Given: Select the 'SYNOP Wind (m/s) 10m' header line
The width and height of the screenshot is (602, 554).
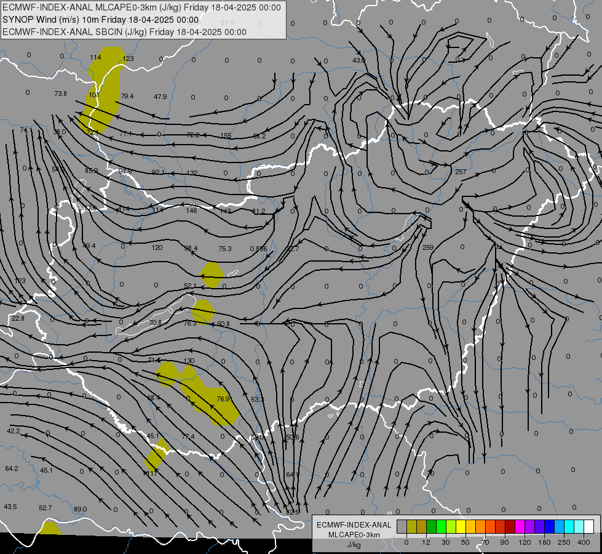Looking at the screenshot, I should pyautogui.click(x=101, y=20).
